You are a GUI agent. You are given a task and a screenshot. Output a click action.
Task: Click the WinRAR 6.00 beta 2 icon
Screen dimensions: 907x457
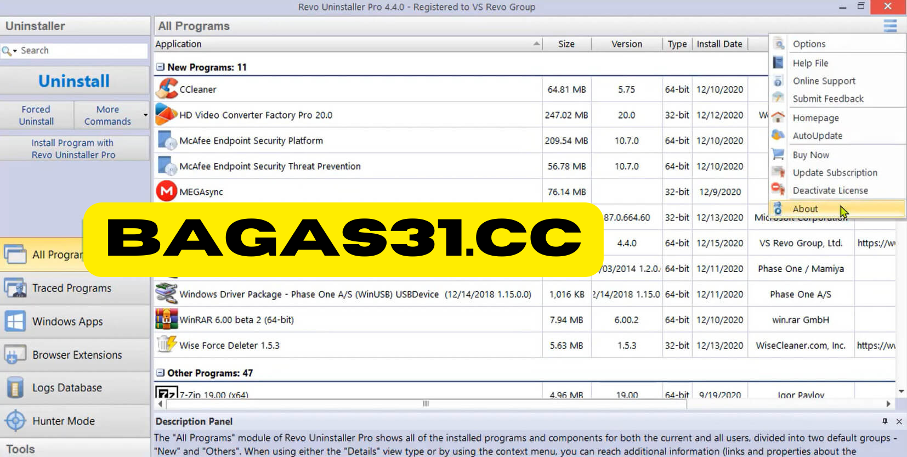167,319
